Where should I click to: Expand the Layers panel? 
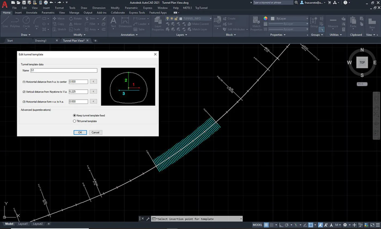point(182,35)
